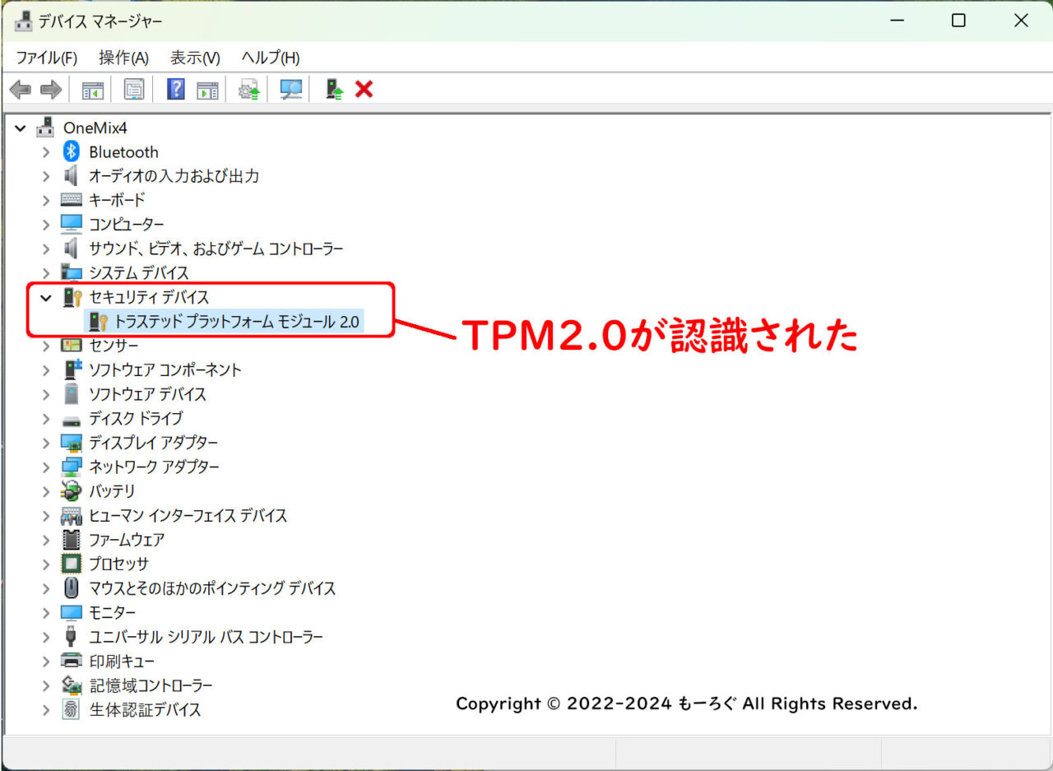
Task: Expand the サウンド、ビデオ、およびゲーム コントローラー arrow
Action: pos(47,248)
